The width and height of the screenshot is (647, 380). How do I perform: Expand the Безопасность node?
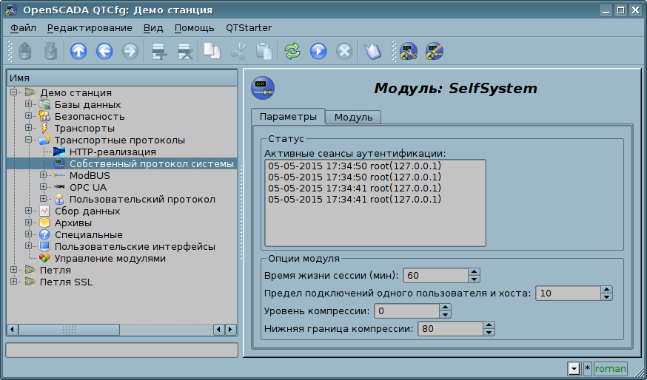coord(28,116)
